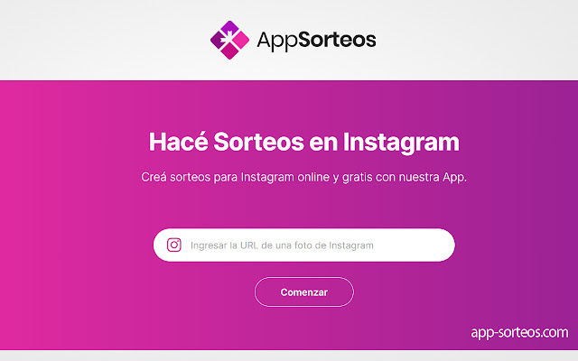Viewport: 578px width, 361px height.
Task: Click the magenta background left of the heading
Action: tap(74, 142)
